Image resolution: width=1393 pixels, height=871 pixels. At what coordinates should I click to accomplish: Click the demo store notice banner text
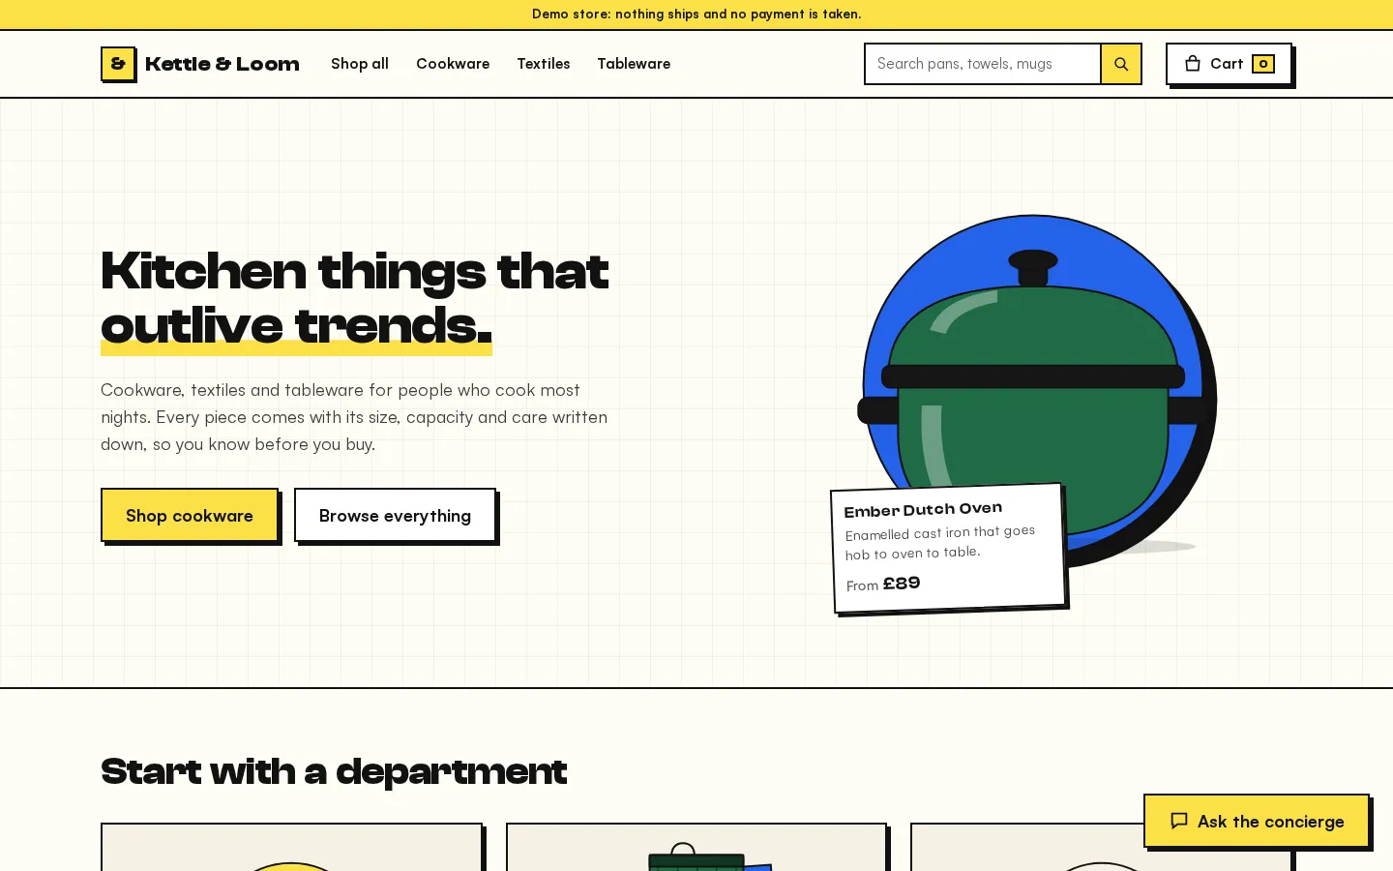[x=696, y=15]
